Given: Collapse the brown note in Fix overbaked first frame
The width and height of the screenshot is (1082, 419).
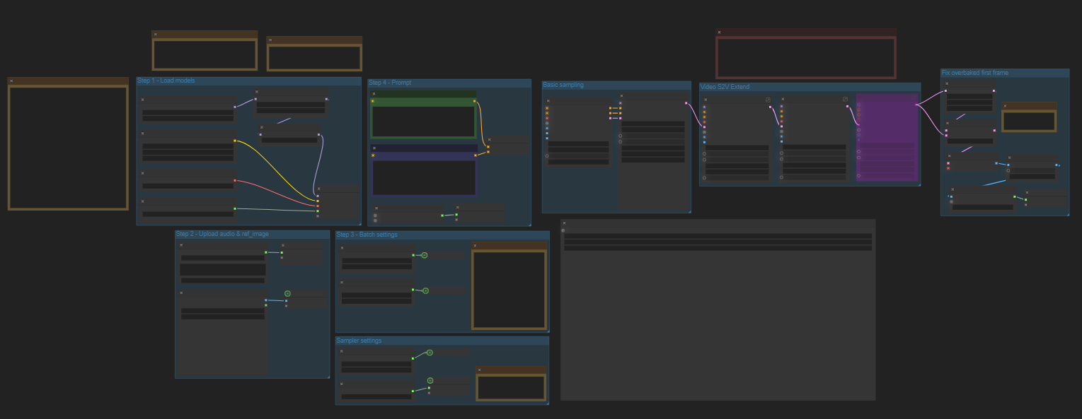Looking at the screenshot, I should click(1006, 107).
